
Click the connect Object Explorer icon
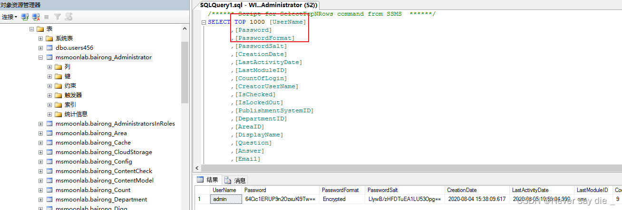click(25, 17)
